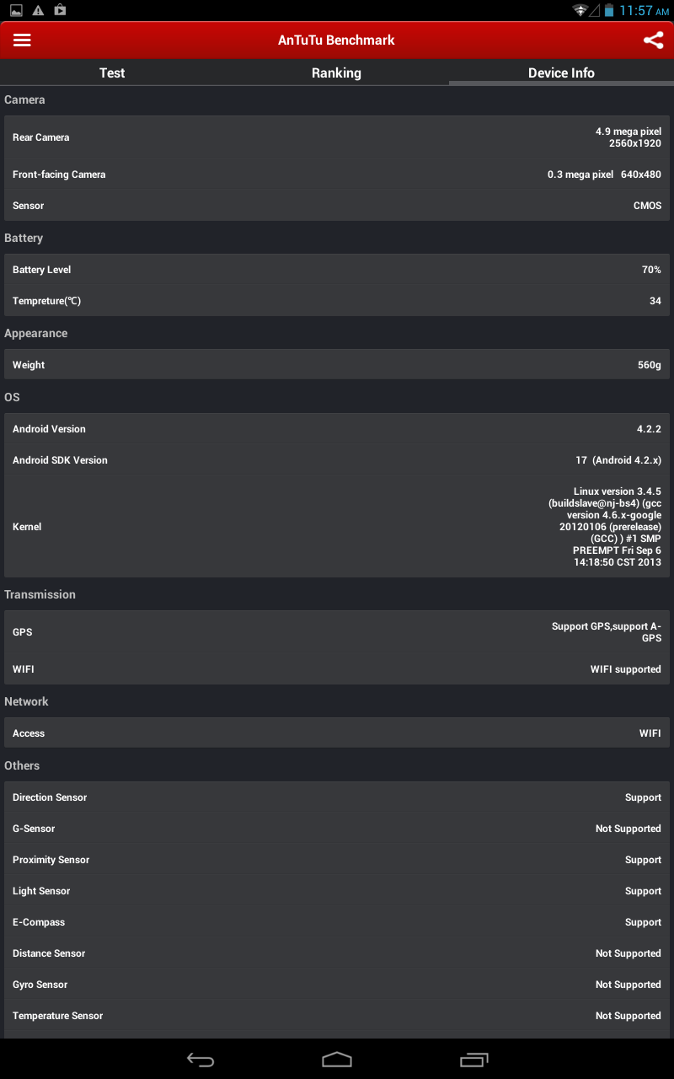Tap the WiFi signal status icon
This screenshot has width=674, height=1079.
tap(580, 10)
